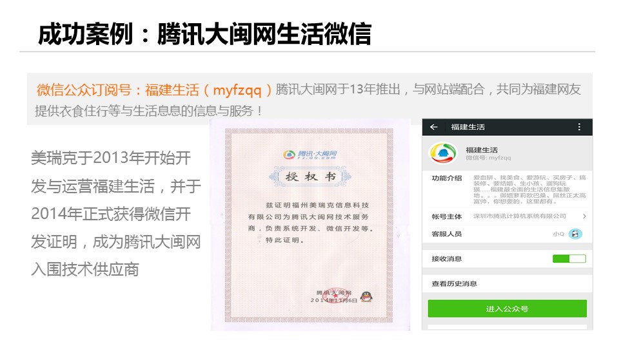Toggle the 接收消息 switch
This screenshot has width=619, height=351.
[x=569, y=259]
